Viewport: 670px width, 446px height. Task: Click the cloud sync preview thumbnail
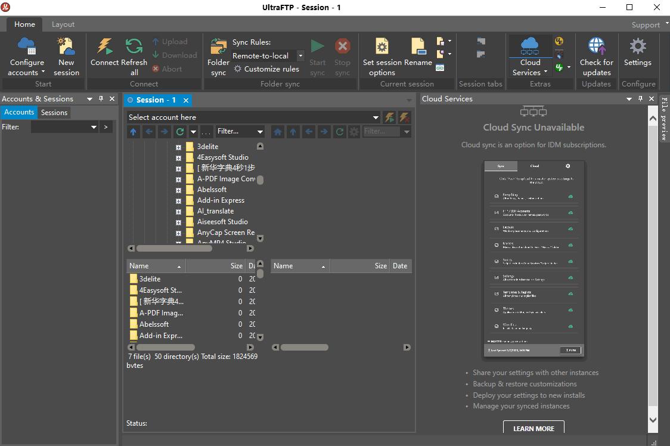(533, 259)
